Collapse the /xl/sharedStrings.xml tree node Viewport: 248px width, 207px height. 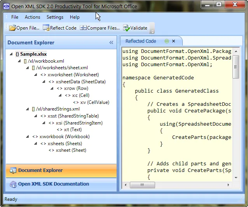(x=28, y=109)
